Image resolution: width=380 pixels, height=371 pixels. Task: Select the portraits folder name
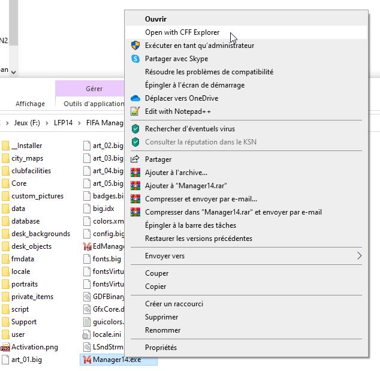[x=25, y=284]
